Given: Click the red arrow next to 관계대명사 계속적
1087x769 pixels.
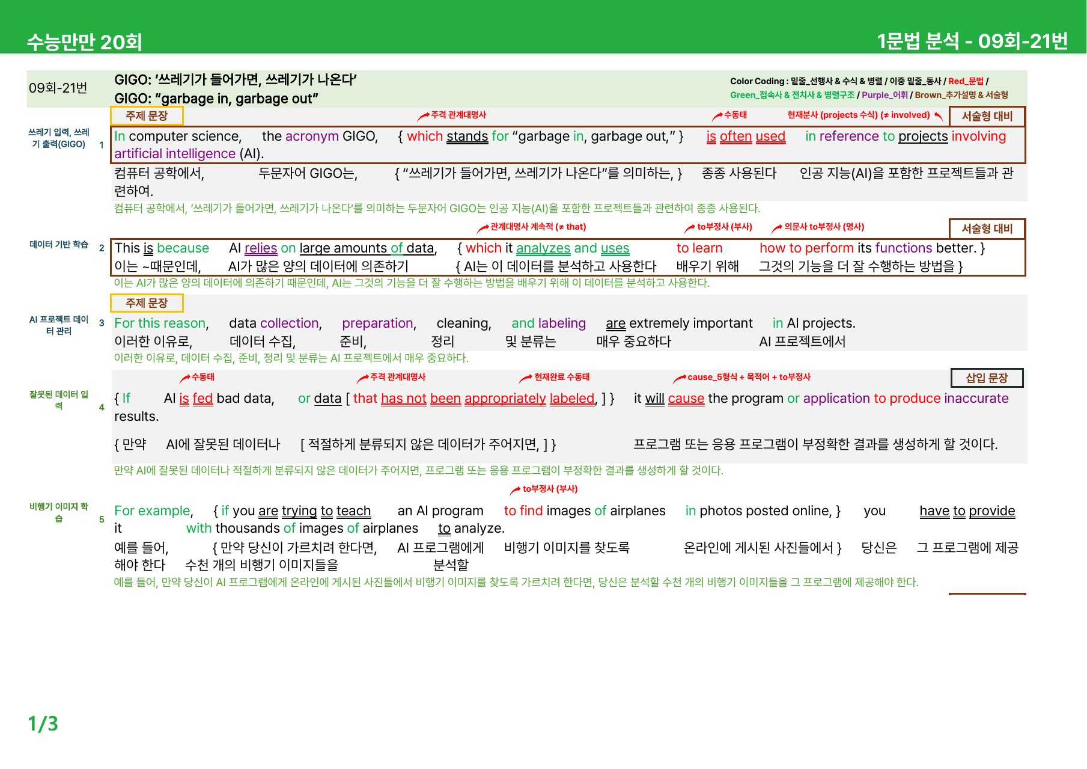Looking at the screenshot, I should [483, 228].
